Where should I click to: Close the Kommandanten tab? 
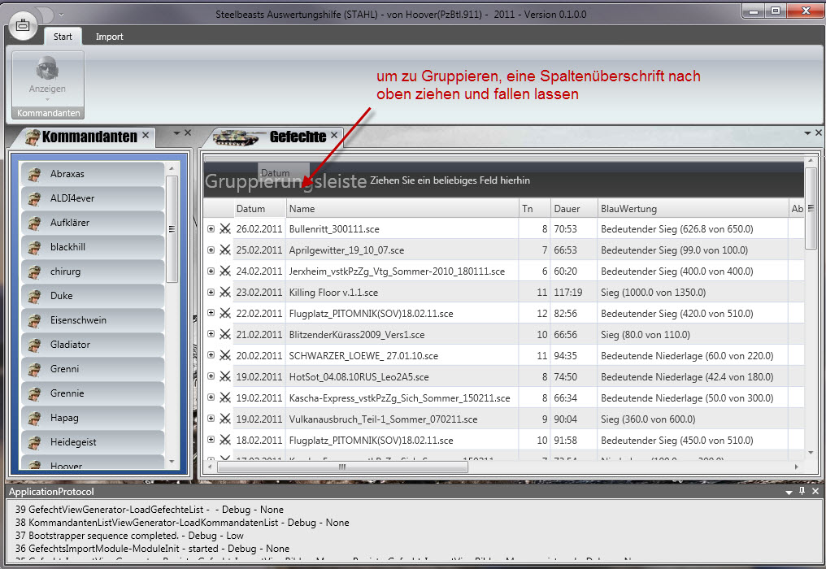(x=146, y=136)
